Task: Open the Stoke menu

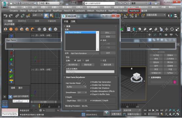Action: click(x=23, y=11)
